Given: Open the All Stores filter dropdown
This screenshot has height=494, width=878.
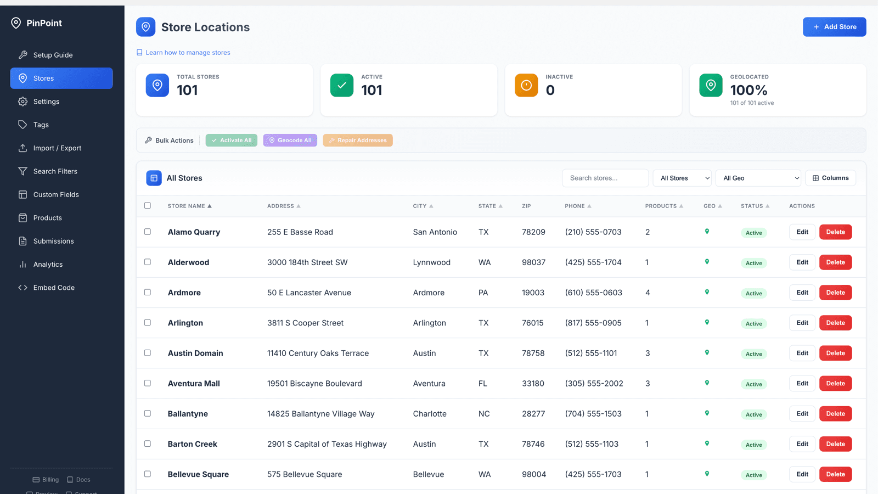Looking at the screenshot, I should coord(682,178).
